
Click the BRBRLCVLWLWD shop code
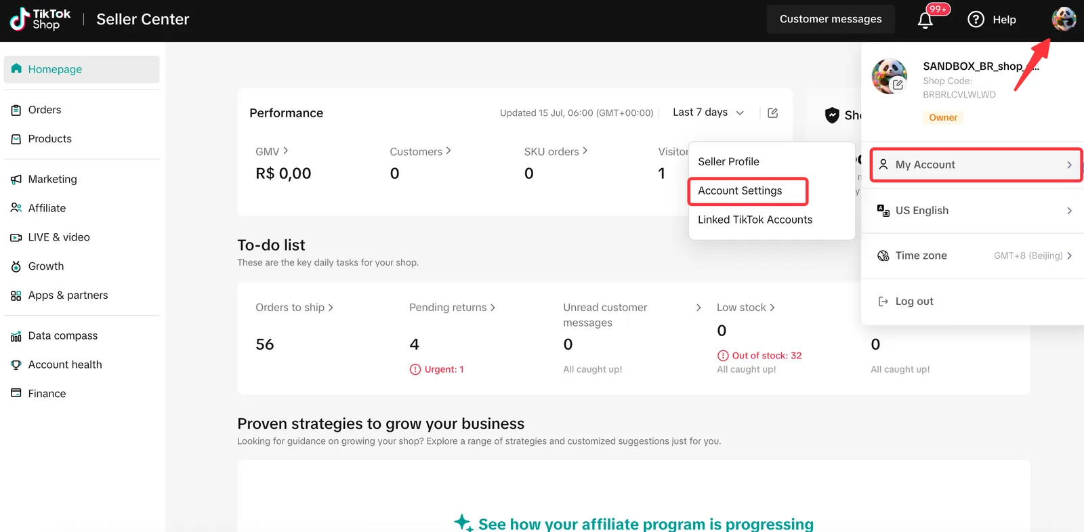click(959, 94)
